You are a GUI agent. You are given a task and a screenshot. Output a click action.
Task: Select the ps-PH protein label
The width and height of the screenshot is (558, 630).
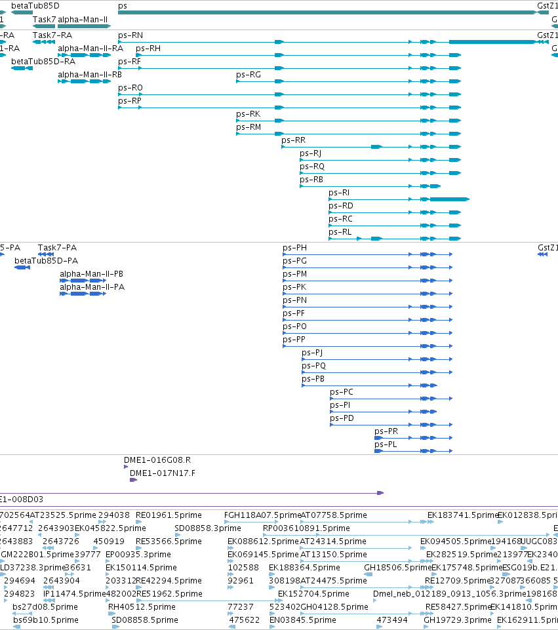(295, 248)
